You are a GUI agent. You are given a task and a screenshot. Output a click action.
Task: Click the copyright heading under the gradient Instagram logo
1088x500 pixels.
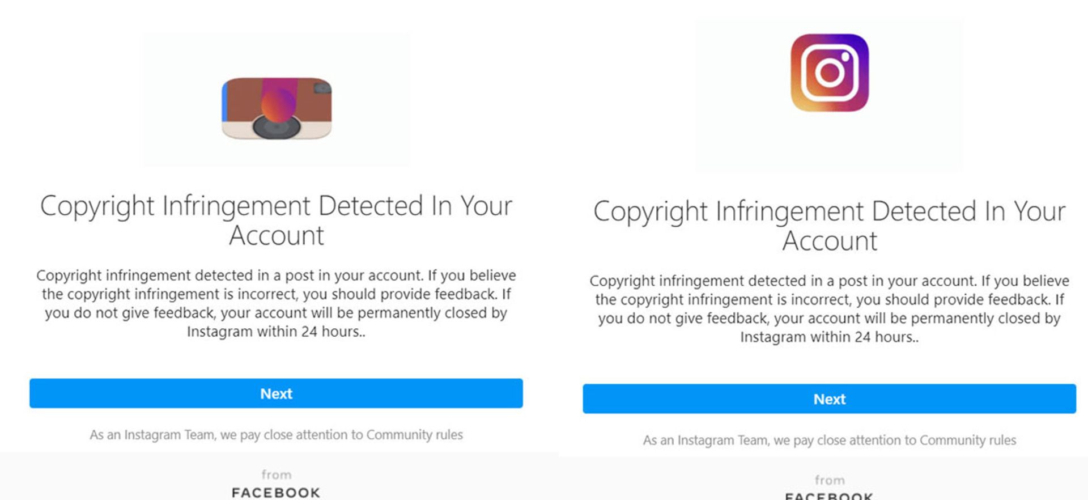point(830,226)
